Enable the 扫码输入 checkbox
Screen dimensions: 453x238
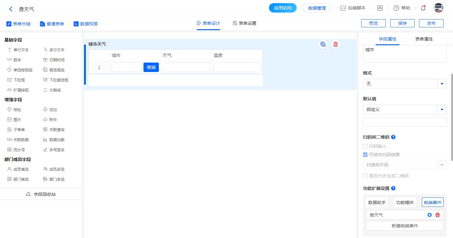pyautogui.click(x=365, y=146)
